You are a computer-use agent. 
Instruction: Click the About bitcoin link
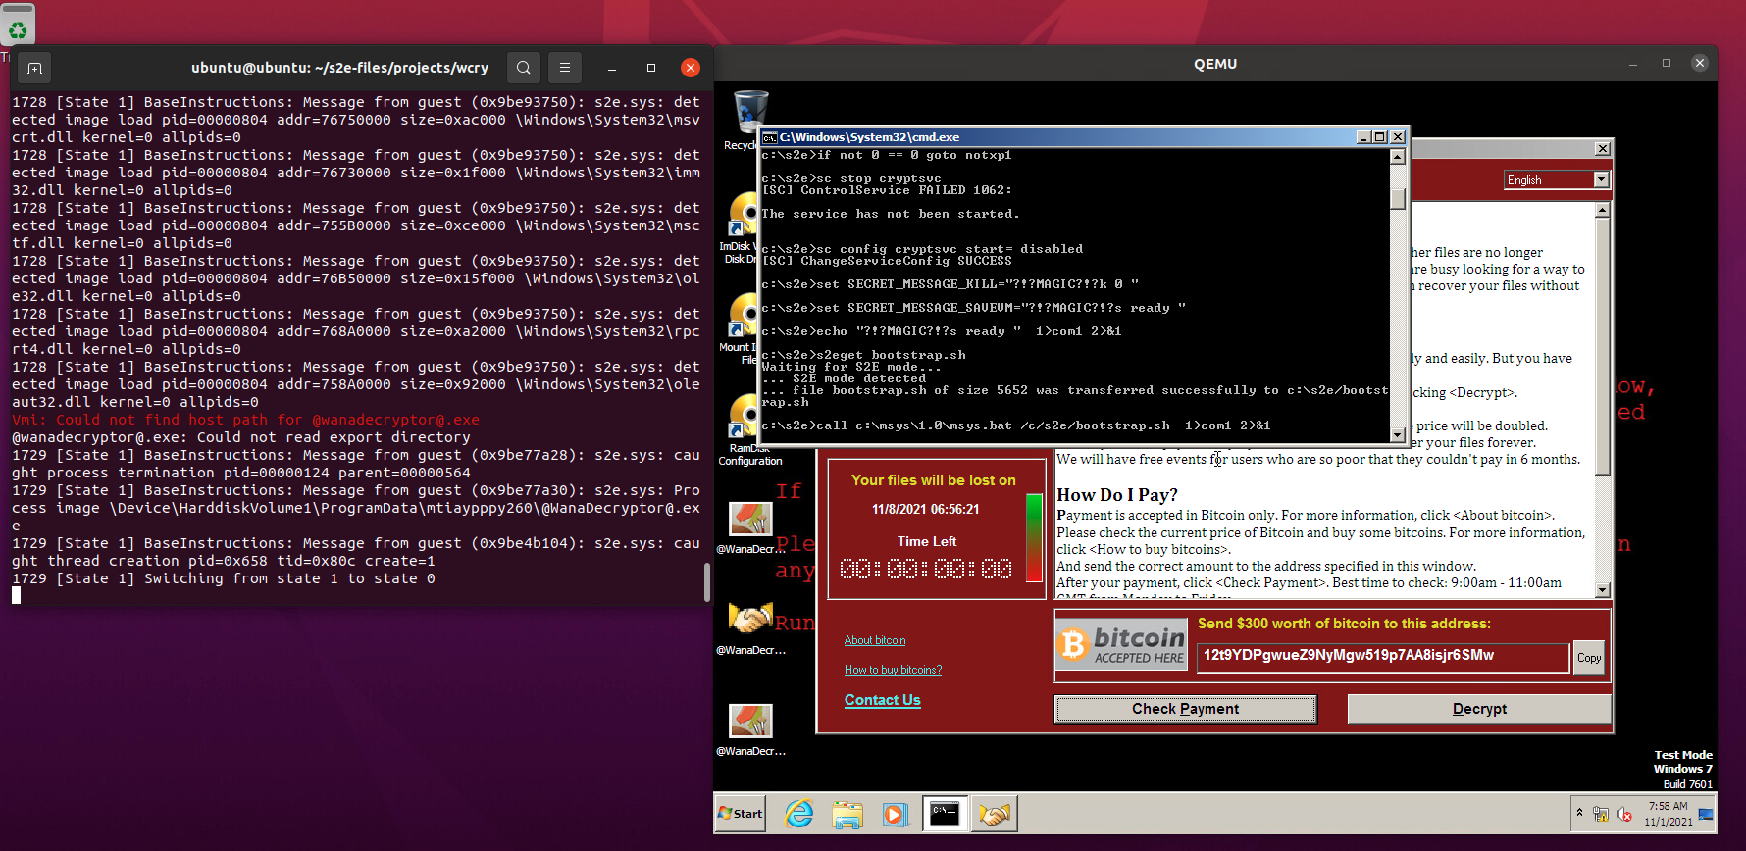[x=875, y=640]
